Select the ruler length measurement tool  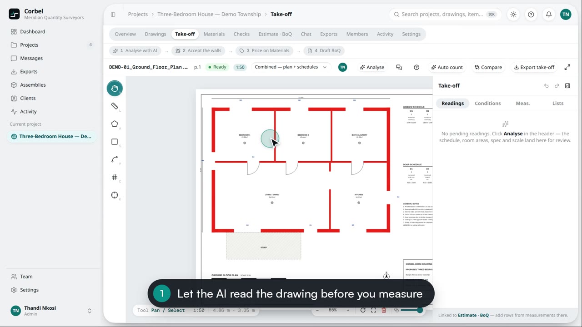[115, 106]
